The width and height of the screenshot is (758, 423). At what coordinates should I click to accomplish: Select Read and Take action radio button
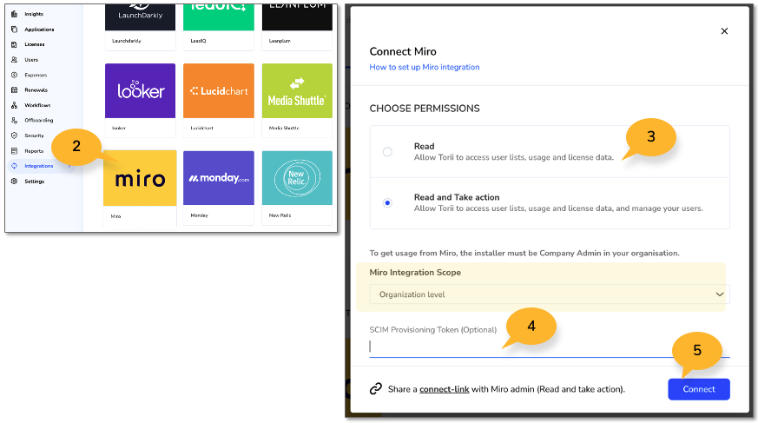point(387,203)
